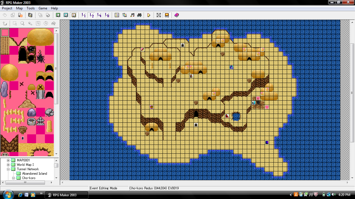Save the map with the floppy icon

[30, 15]
